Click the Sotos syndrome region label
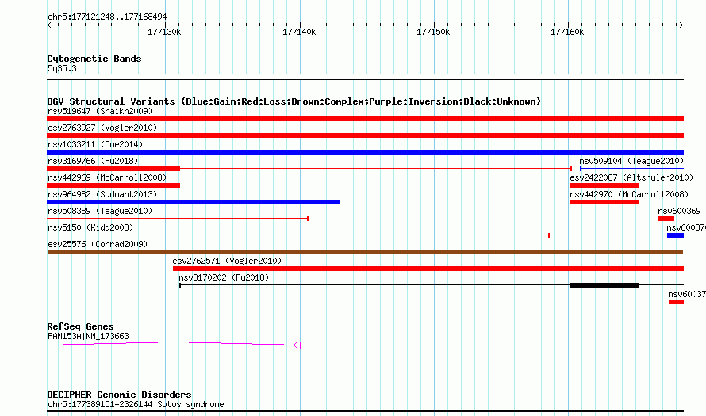 136,404
